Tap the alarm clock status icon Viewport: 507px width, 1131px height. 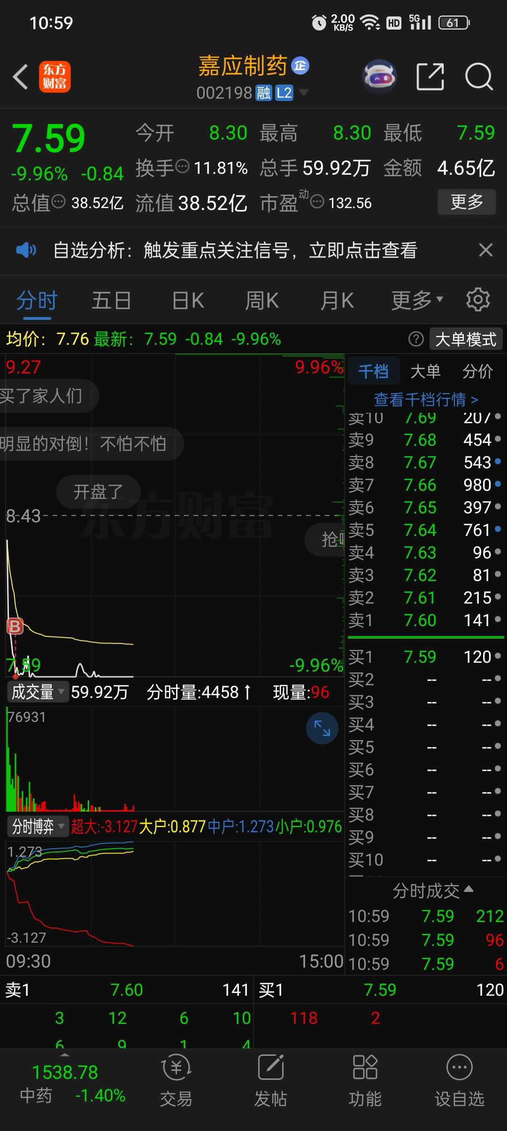pos(319,23)
